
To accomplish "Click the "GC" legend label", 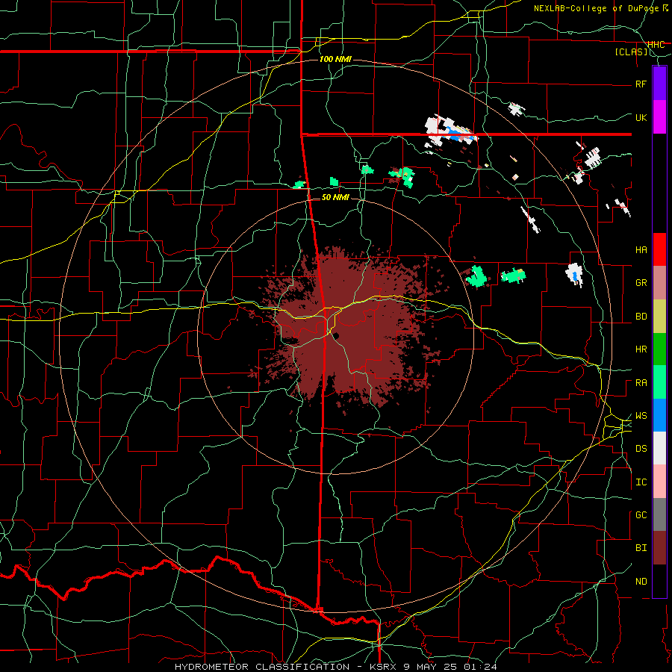I will click(641, 515).
